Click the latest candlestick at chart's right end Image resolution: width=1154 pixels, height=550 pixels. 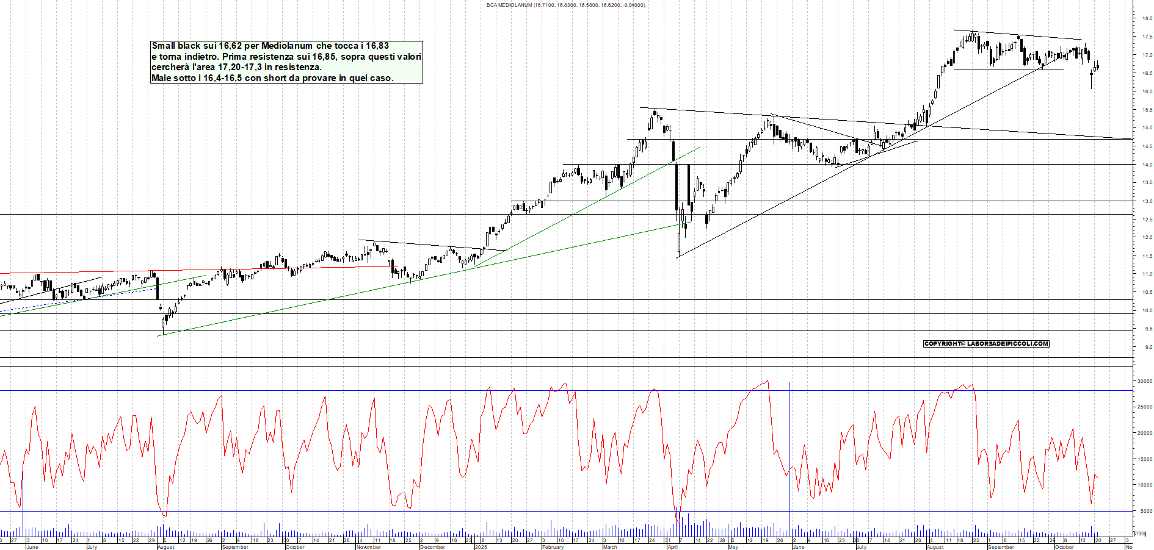(1098, 66)
